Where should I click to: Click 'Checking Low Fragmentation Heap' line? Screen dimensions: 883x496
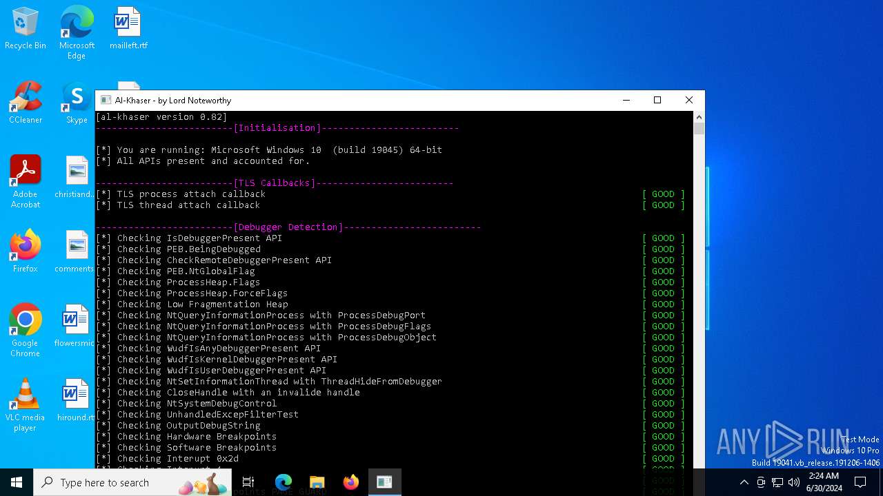(x=192, y=304)
